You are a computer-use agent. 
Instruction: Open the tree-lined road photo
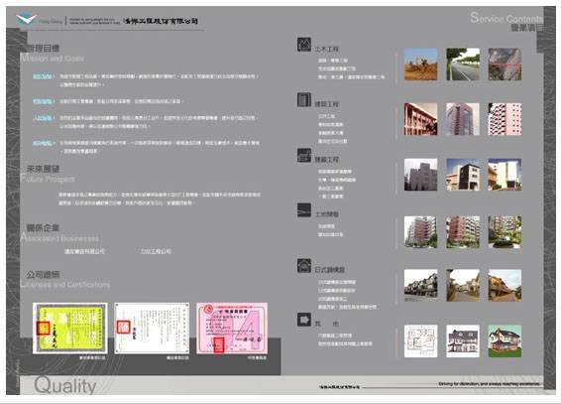pos(463,65)
